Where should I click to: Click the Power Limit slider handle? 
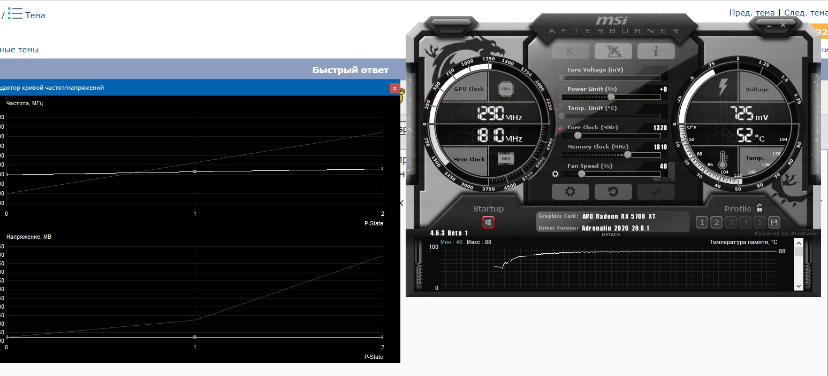pyautogui.click(x=611, y=97)
